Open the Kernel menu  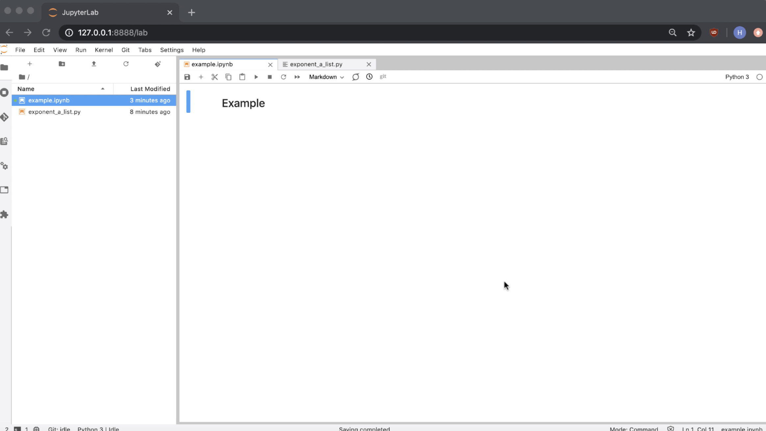[x=104, y=50]
